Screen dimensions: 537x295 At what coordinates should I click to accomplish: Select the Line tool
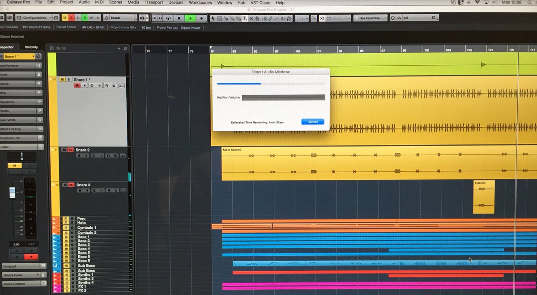click(277, 18)
